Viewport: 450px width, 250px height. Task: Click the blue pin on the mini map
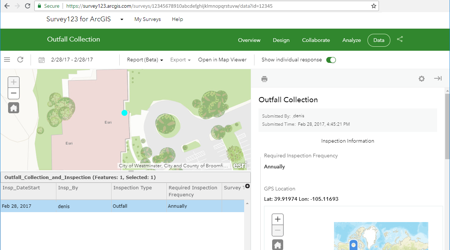[354, 245]
